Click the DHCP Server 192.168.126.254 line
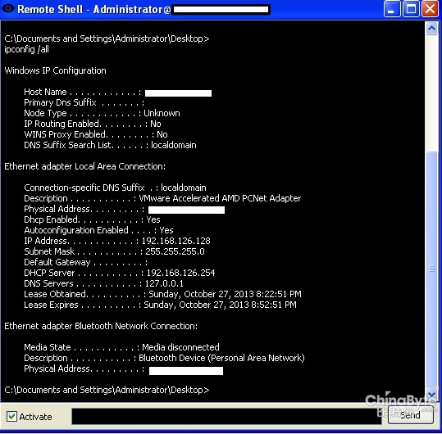This screenshot has width=442, height=434. (120, 273)
